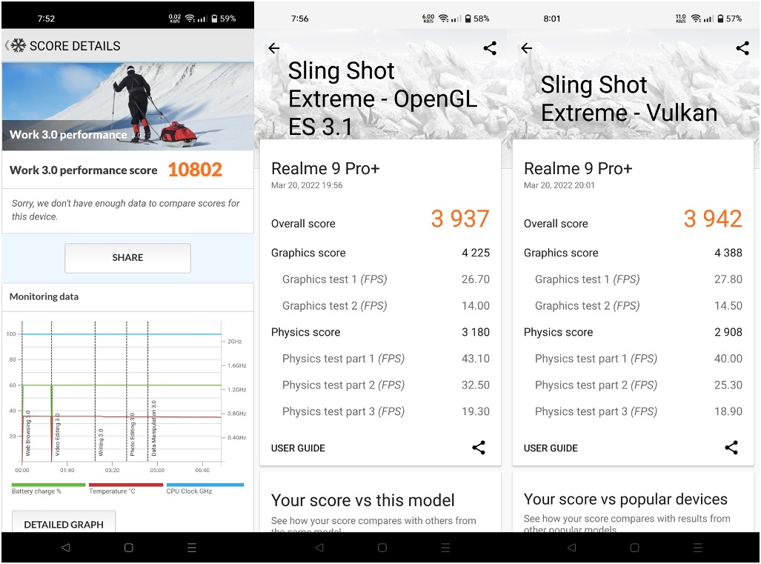Tap date Mar 20, 2022 19:56
The height and width of the screenshot is (564, 761).
(307, 185)
